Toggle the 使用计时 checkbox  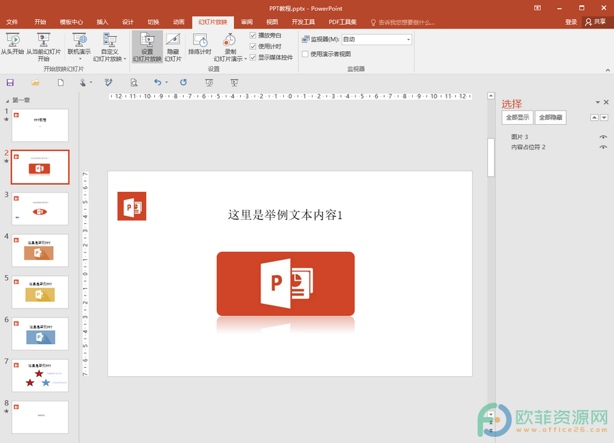coord(253,46)
